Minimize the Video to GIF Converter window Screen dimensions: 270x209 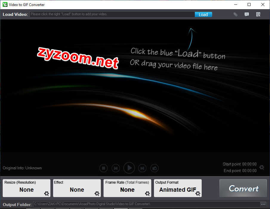click(x=236, y=4)
